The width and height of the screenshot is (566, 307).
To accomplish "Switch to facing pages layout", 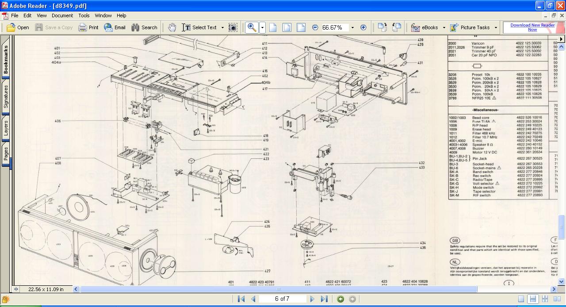I will pyautogui.click(x=556, y=299).
